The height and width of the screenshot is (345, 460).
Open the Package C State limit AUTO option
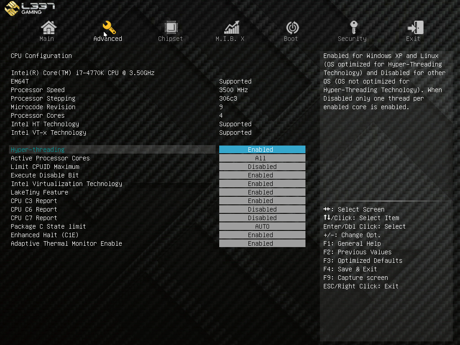click(x=262, y=226)
